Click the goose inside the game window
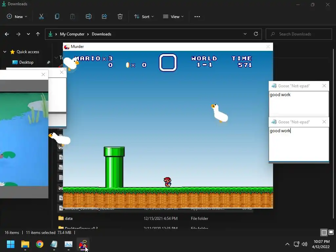Viewport: 336px width, 252px height. (220, 113)
